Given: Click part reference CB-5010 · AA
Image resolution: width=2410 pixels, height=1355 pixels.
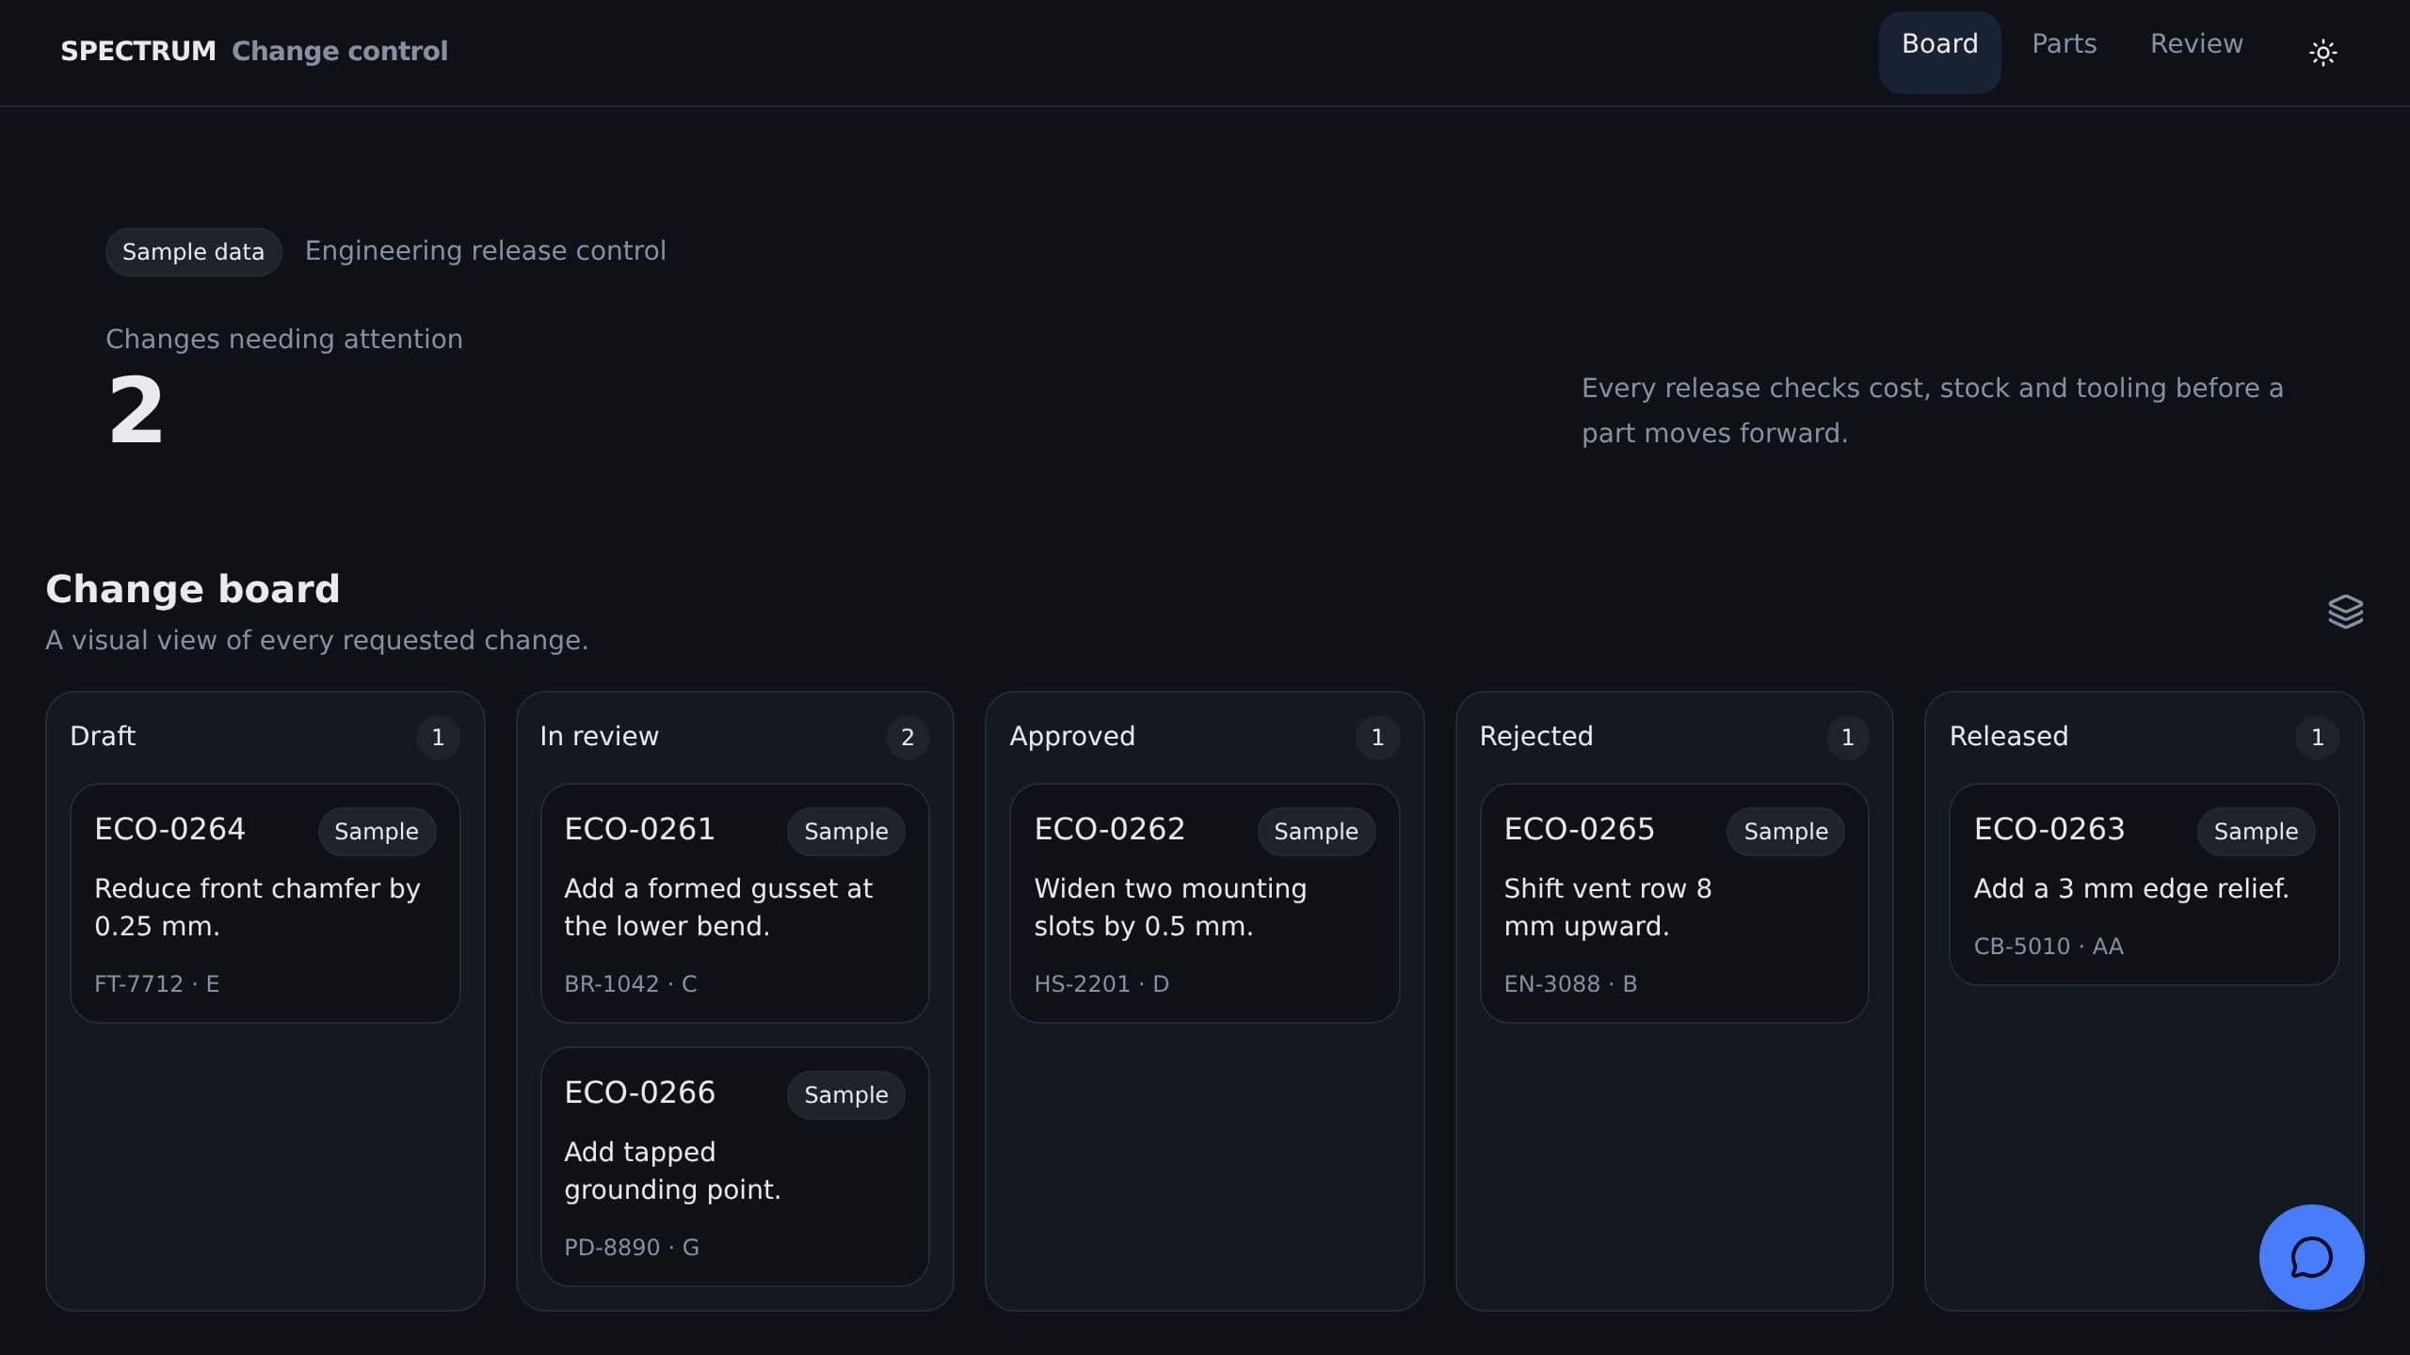Looking at the screenshot, I should pyautogui.click(x=2048, y=947).
